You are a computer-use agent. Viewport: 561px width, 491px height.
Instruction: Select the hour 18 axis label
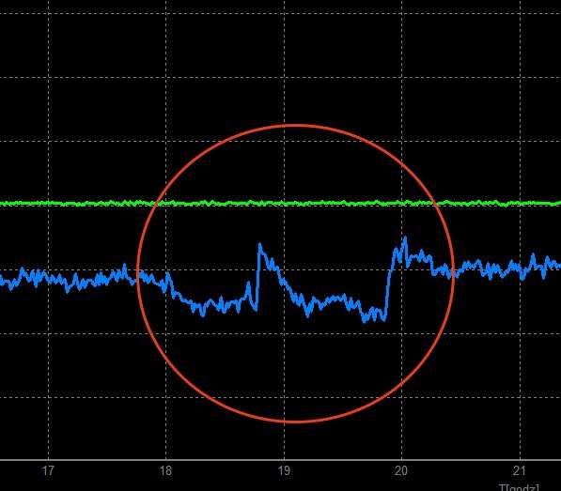(165, 470)
